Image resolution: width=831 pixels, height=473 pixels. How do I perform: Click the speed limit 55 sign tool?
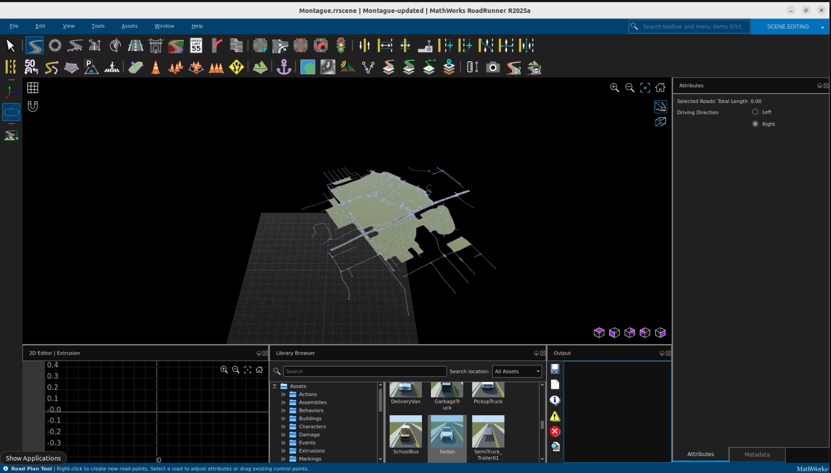(196, 46)
